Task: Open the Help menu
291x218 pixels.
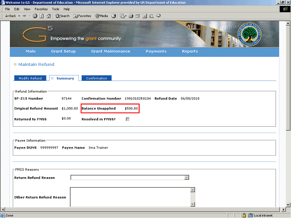Action: click(x=67, y=9)
